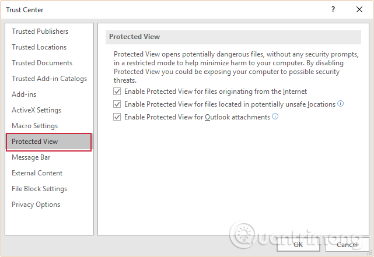
Task: Disable Protected View for Outlook attachments
Action: (117, 117)
